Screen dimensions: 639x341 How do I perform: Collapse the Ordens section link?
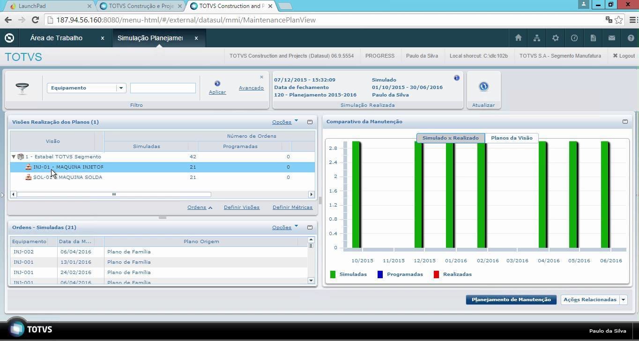click(x=200, y=207)
